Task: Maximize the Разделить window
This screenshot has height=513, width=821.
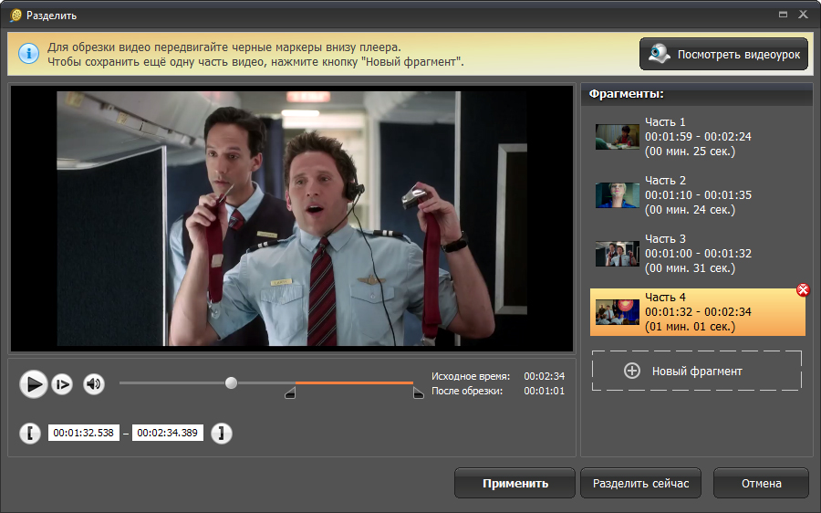Action: pyautogui.click(x=783, y=15)
